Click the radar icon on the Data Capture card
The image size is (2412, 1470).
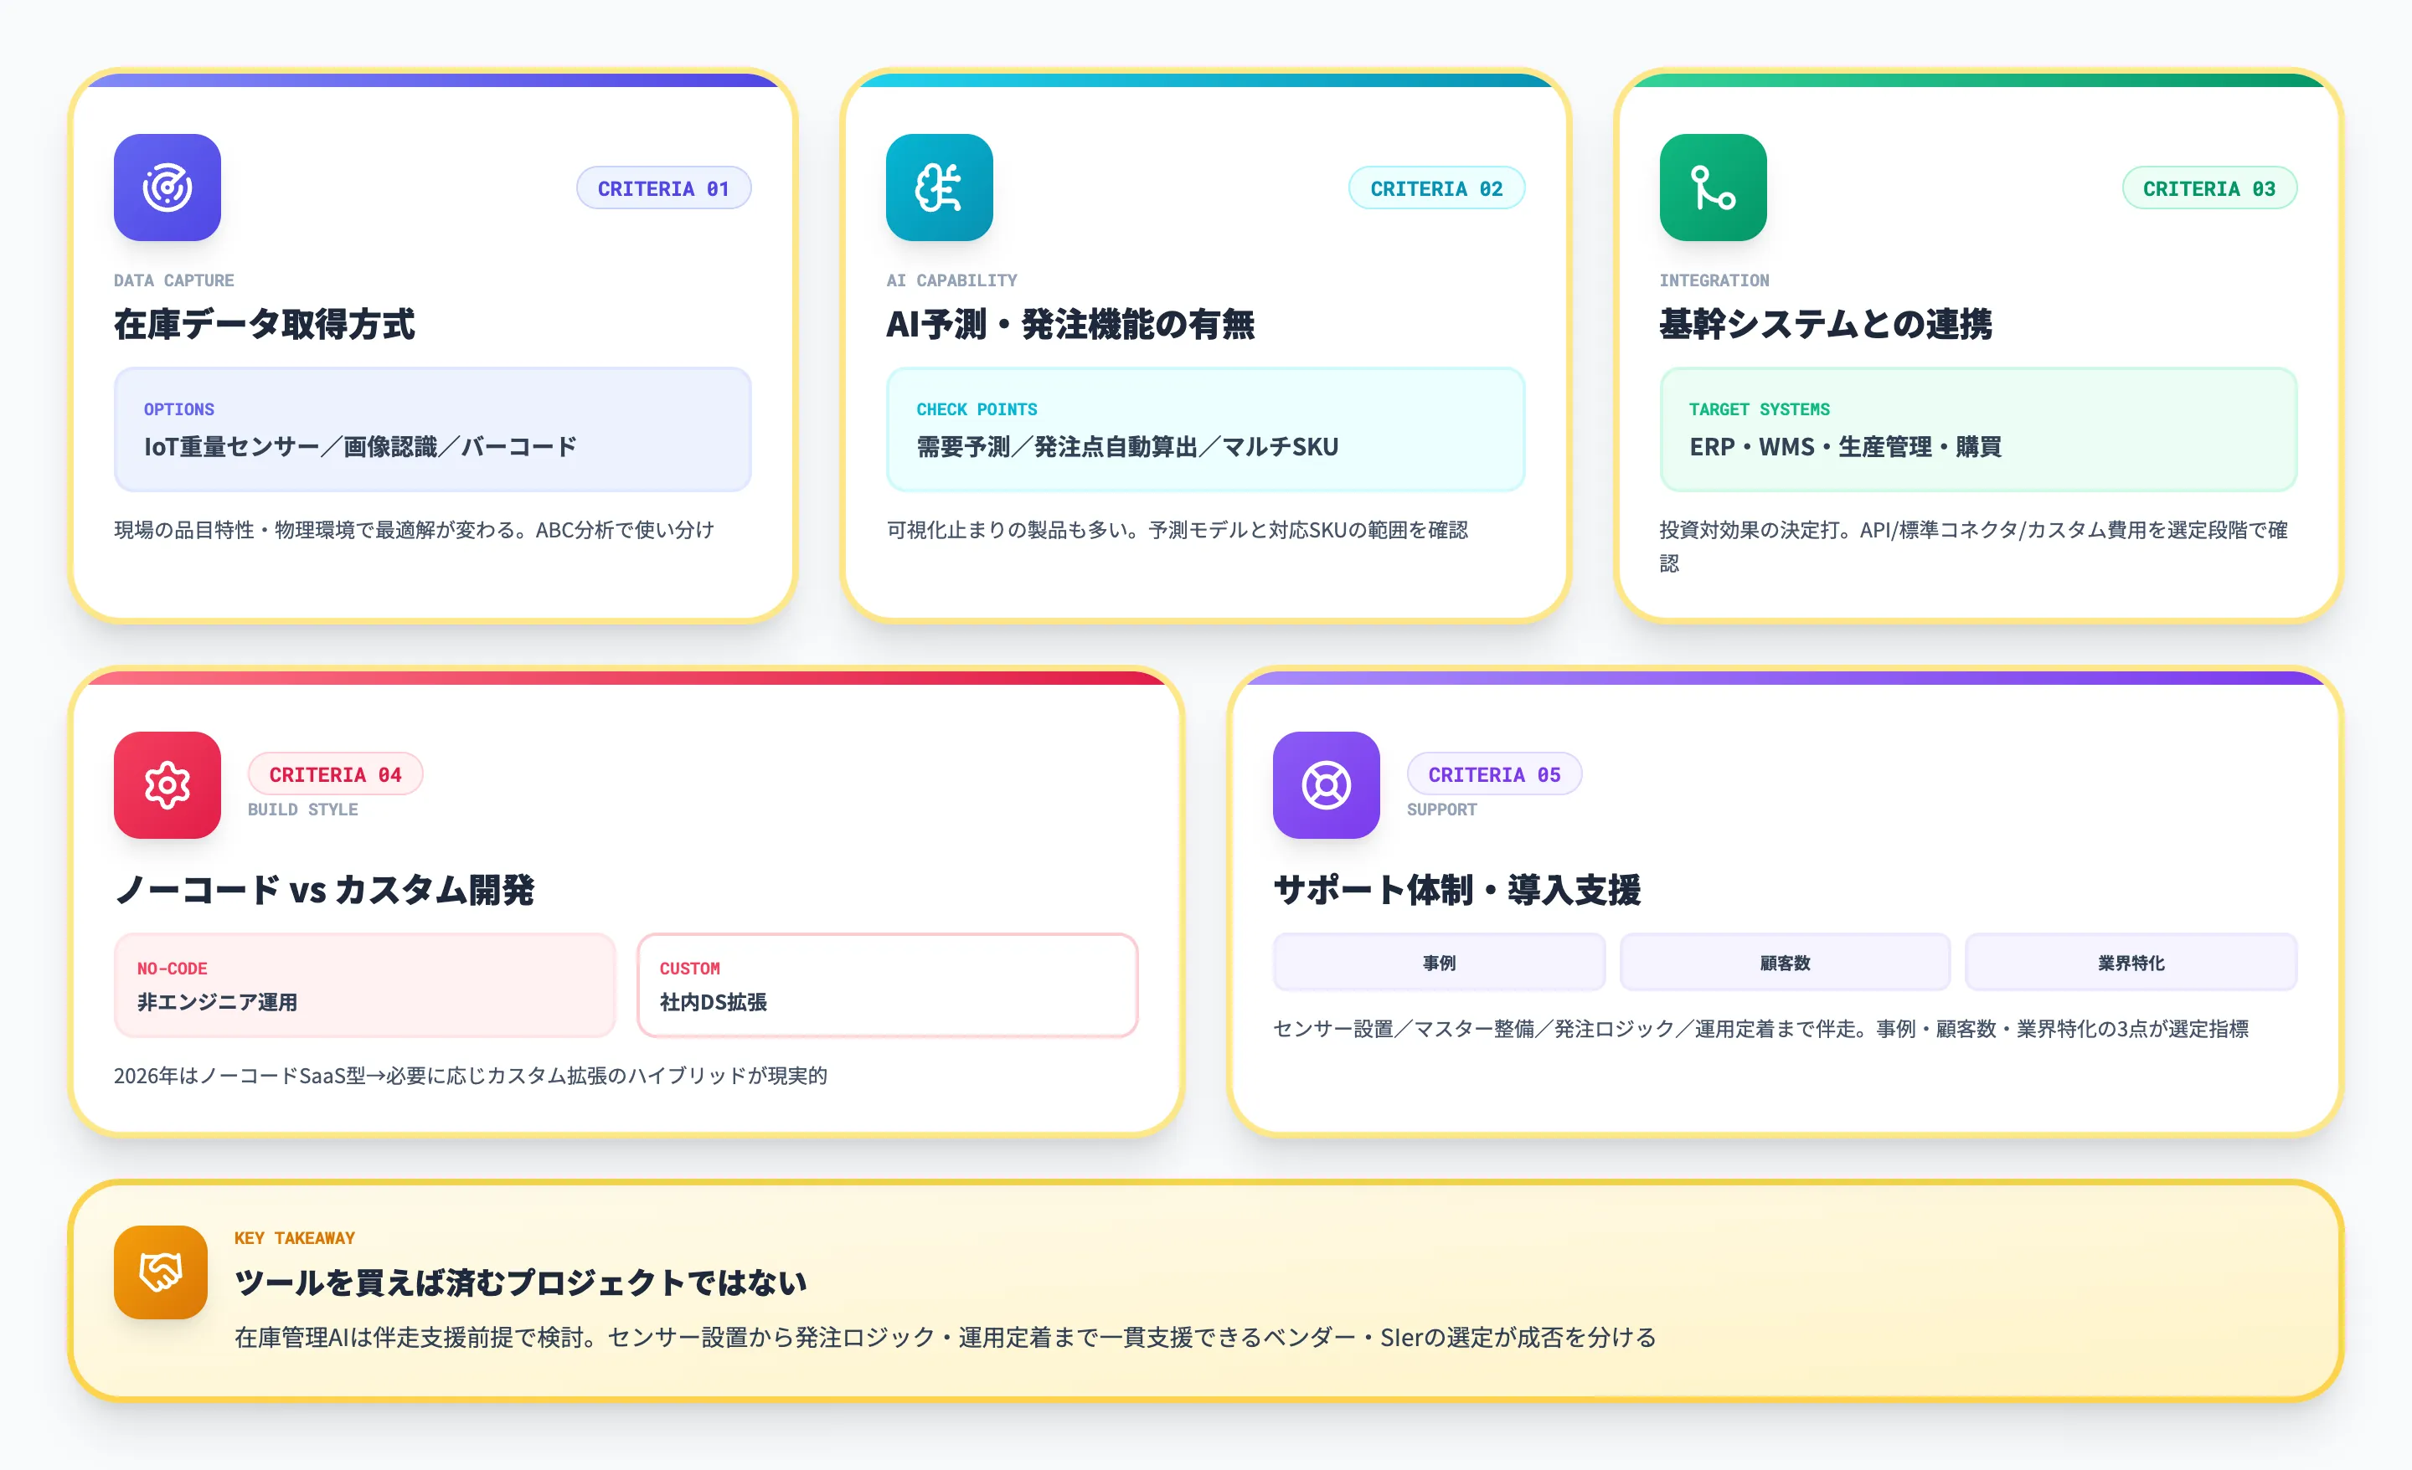167,188
